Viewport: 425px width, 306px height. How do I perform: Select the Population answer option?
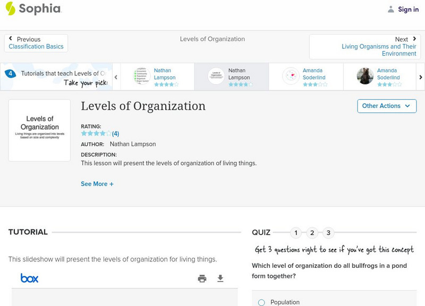pos(261,302)
